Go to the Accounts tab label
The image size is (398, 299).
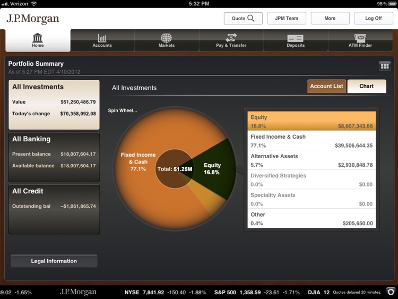[x=102, y=46]
